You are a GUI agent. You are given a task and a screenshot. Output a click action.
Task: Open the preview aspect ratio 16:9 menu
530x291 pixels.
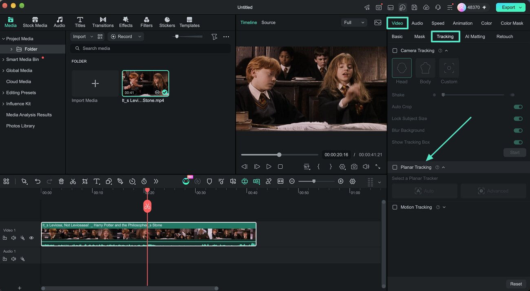tap(307, 167)
